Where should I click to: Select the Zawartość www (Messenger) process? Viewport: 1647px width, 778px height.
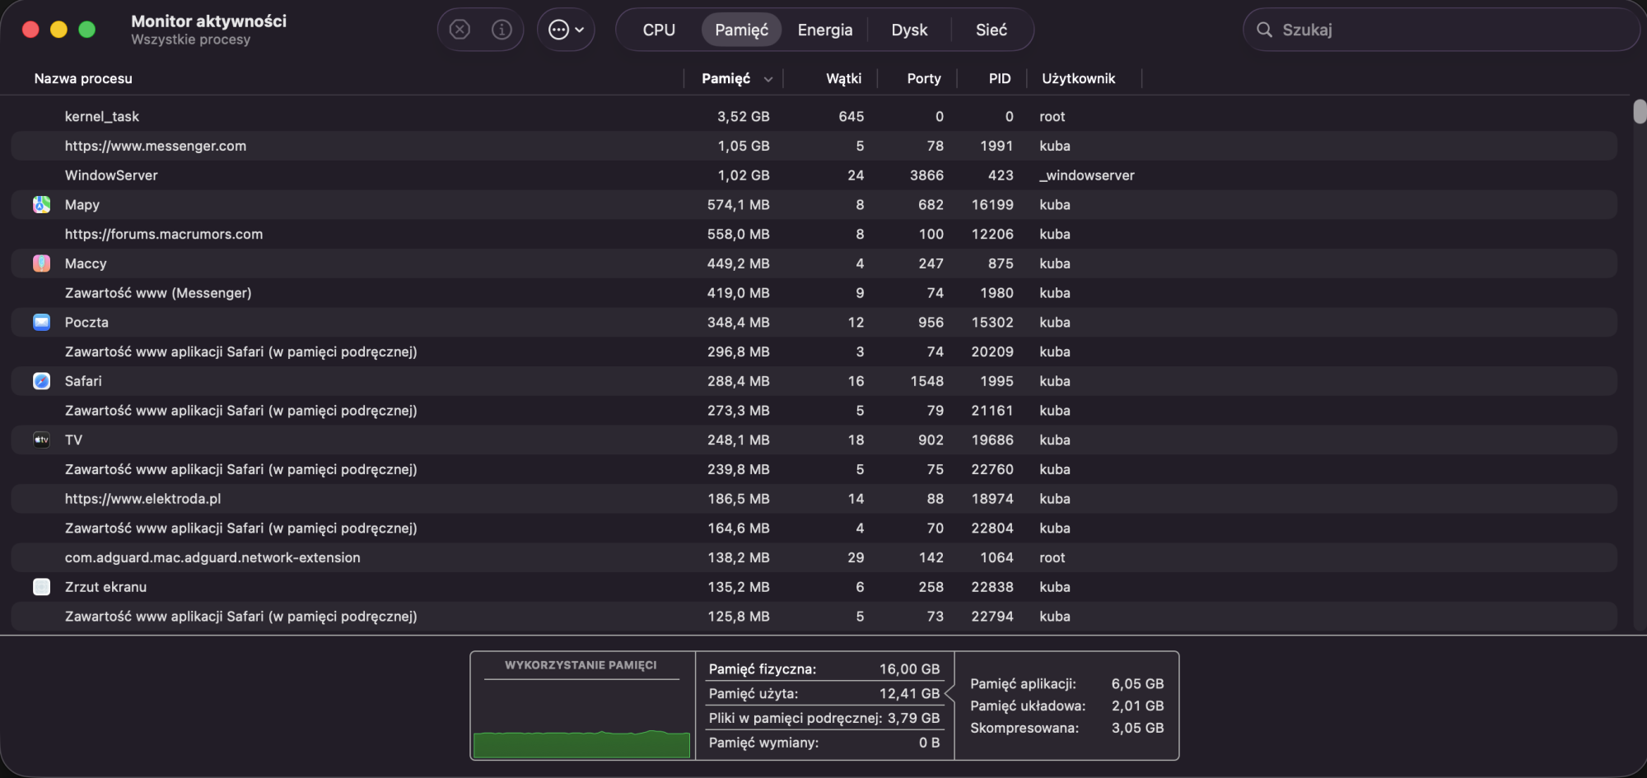click(x=814, y=293)
